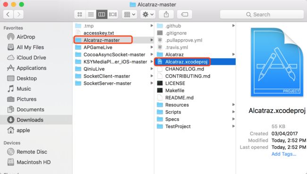Expand the .github folder arrow
307x174 pixels.
[x=233, y=26]
